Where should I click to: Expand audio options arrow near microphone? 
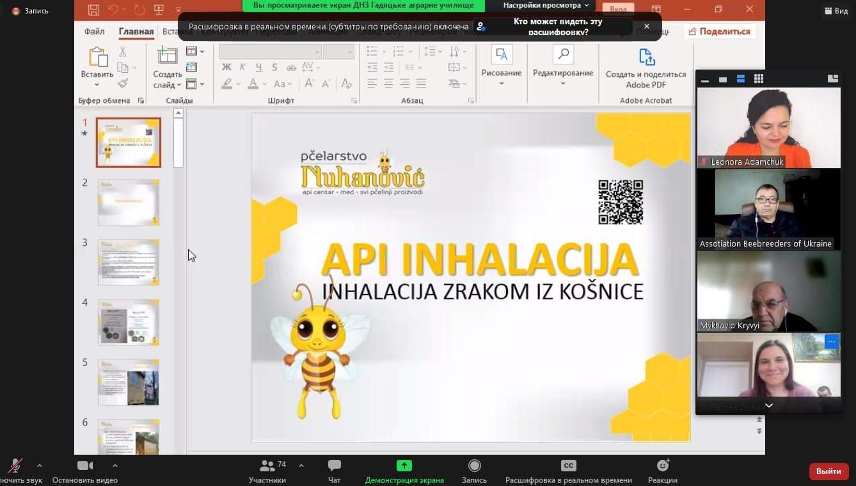coord(40,466)
